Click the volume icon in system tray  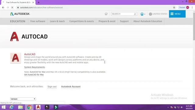point(182,107)
